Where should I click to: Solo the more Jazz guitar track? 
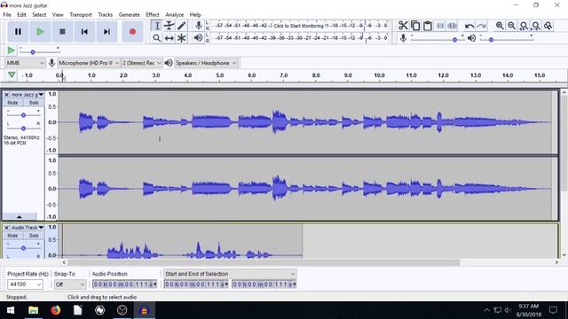pyautogui.click(x=34, y=103)
